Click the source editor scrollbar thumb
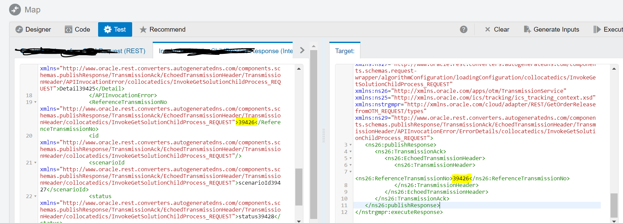 [299, 187]
